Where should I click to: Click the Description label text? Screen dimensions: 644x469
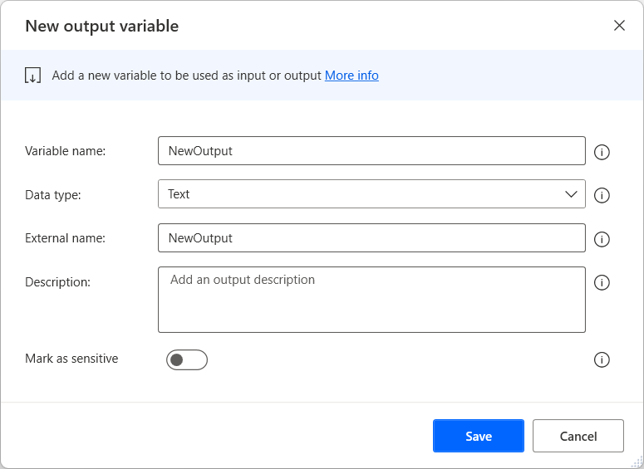tap(57, 282)
